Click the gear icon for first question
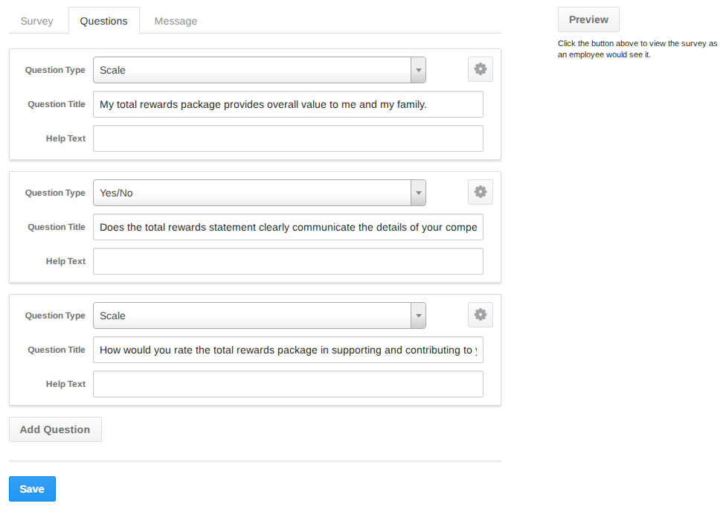This screenshot has width=726, height=509. (481, 69)
